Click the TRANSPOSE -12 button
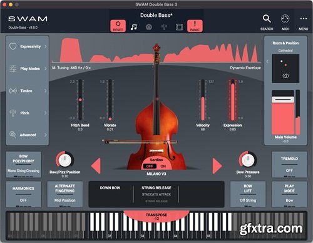This screenshot has height=243, width=313. coord(156,217)
